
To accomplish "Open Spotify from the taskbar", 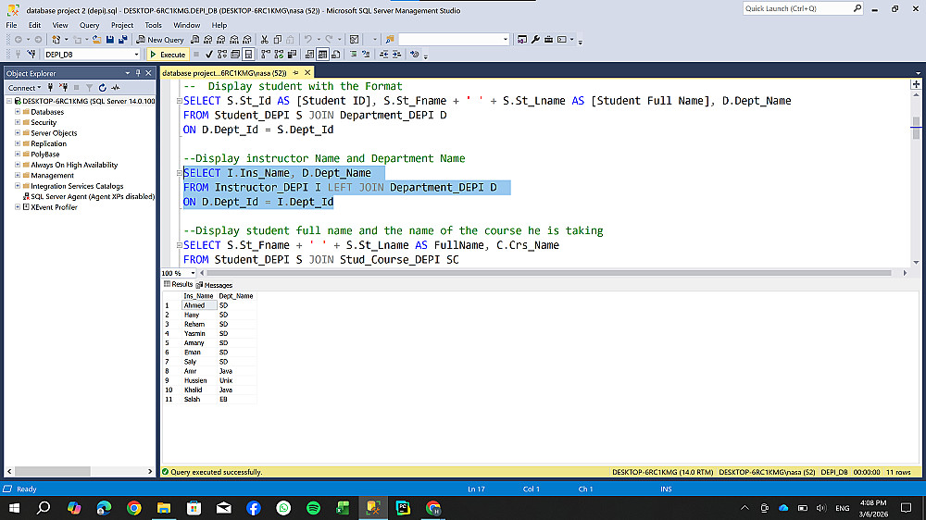I will (x=313, y=508).
